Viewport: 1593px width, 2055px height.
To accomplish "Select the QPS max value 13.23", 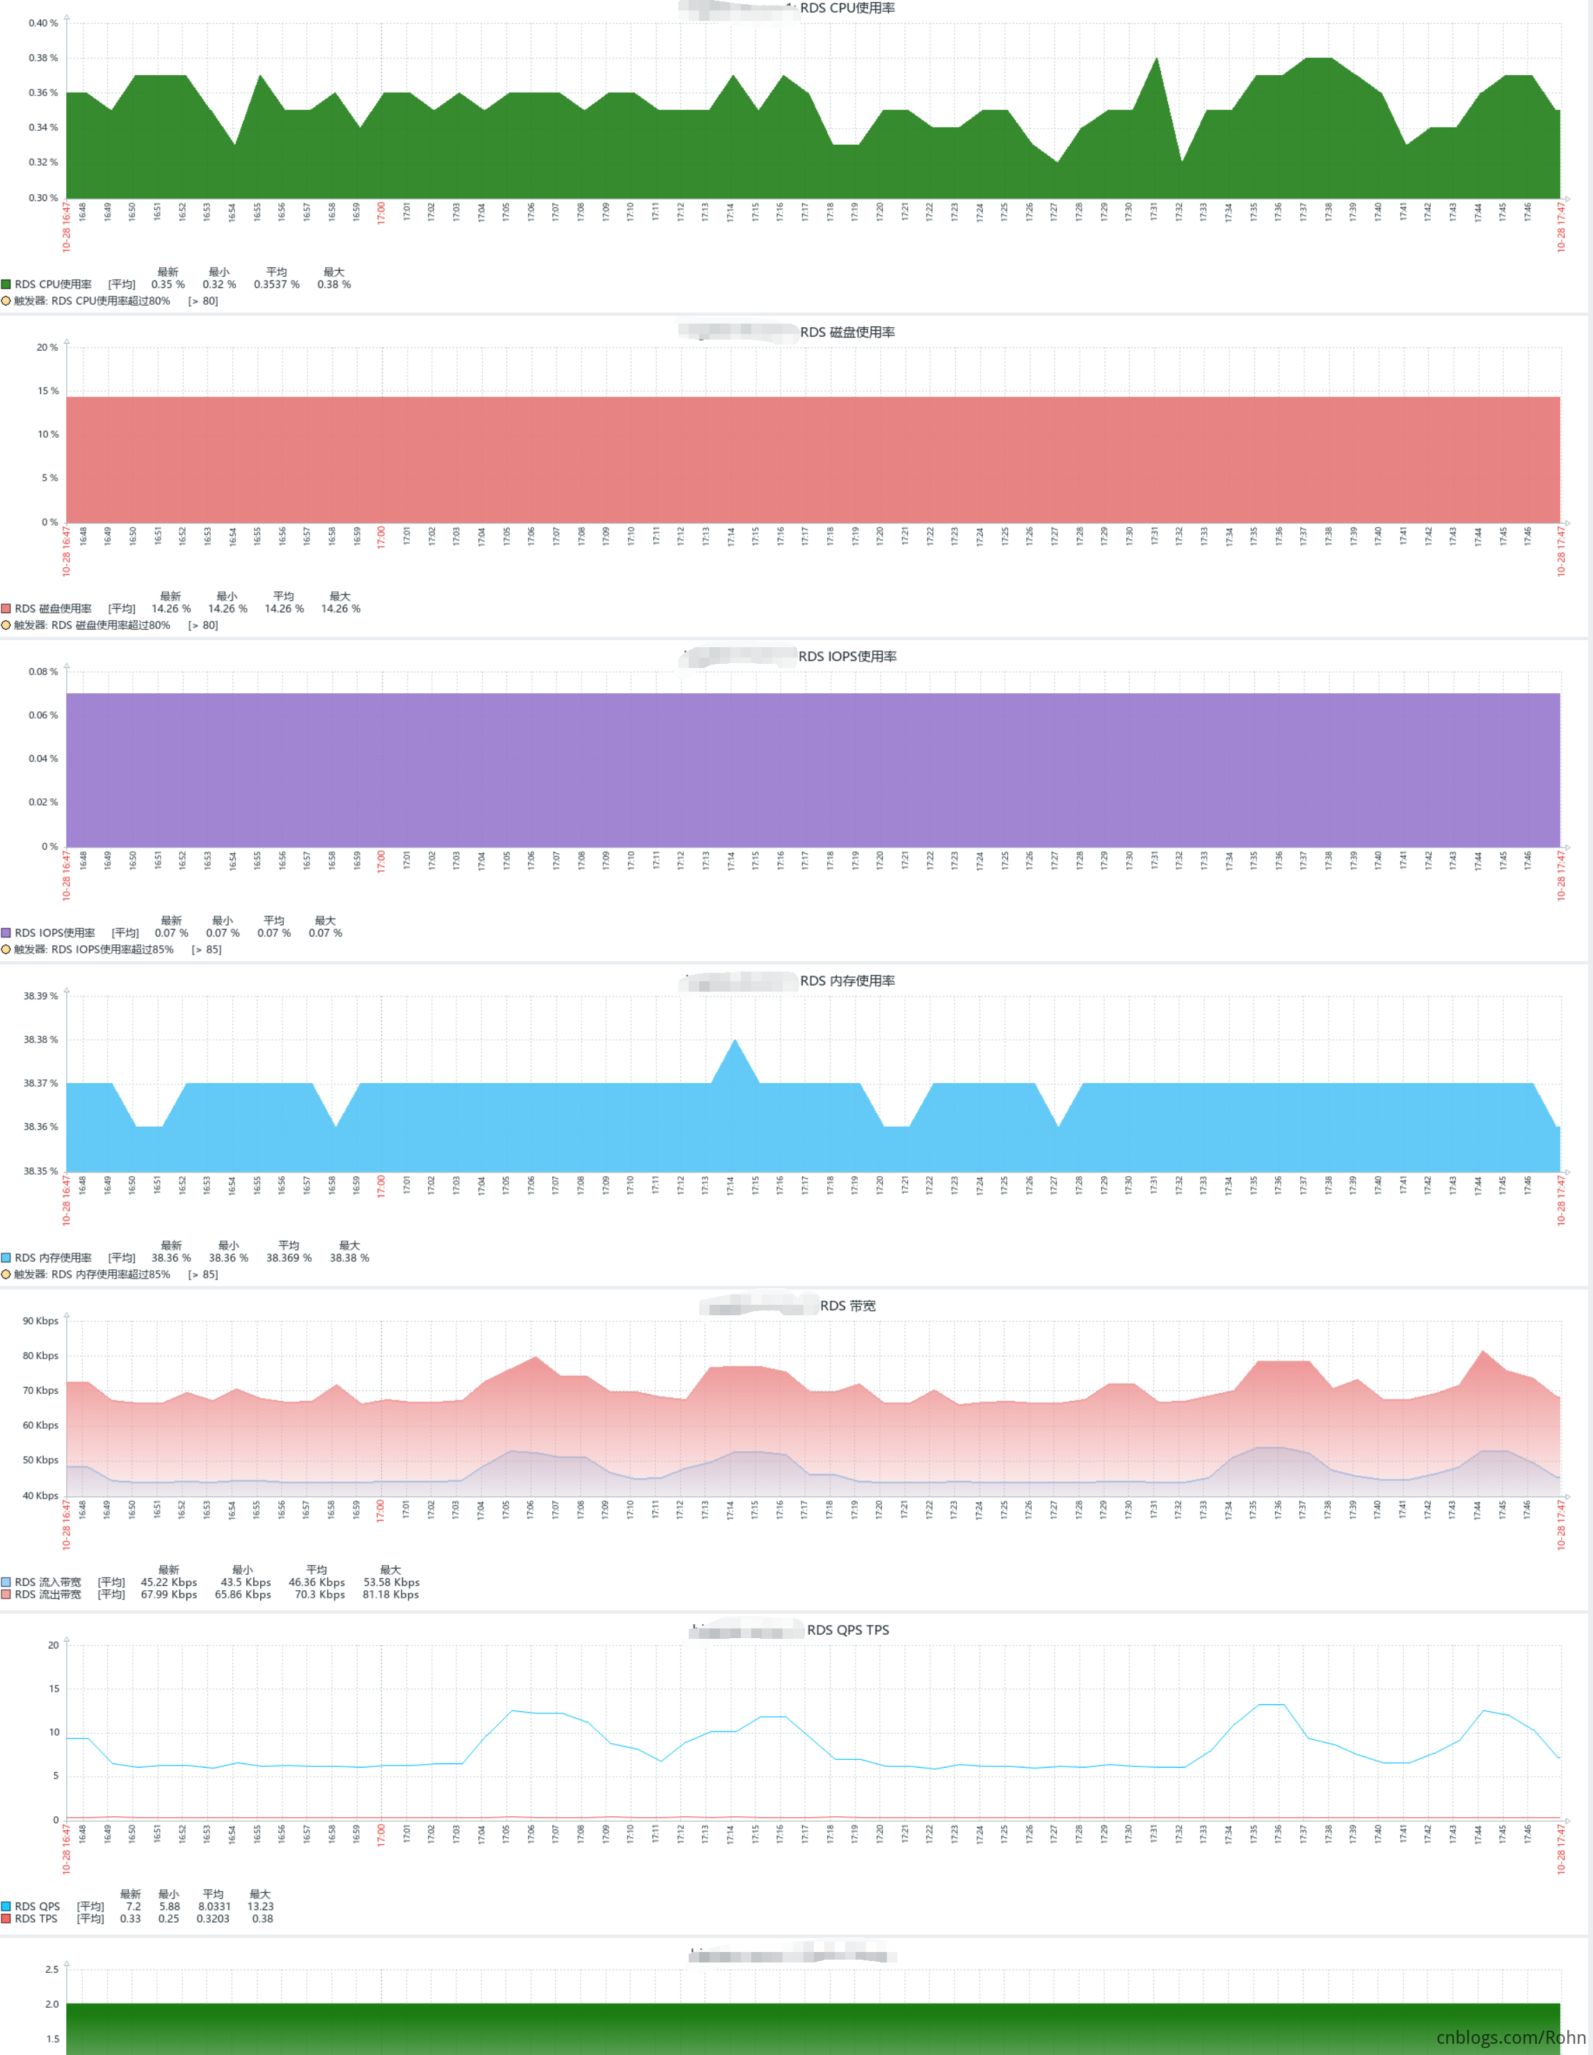I will (260, 1906).
